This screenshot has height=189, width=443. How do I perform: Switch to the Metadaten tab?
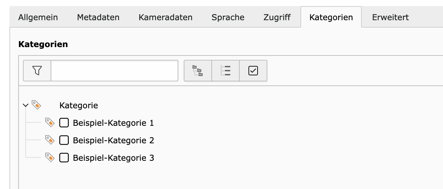pos(98,17)
